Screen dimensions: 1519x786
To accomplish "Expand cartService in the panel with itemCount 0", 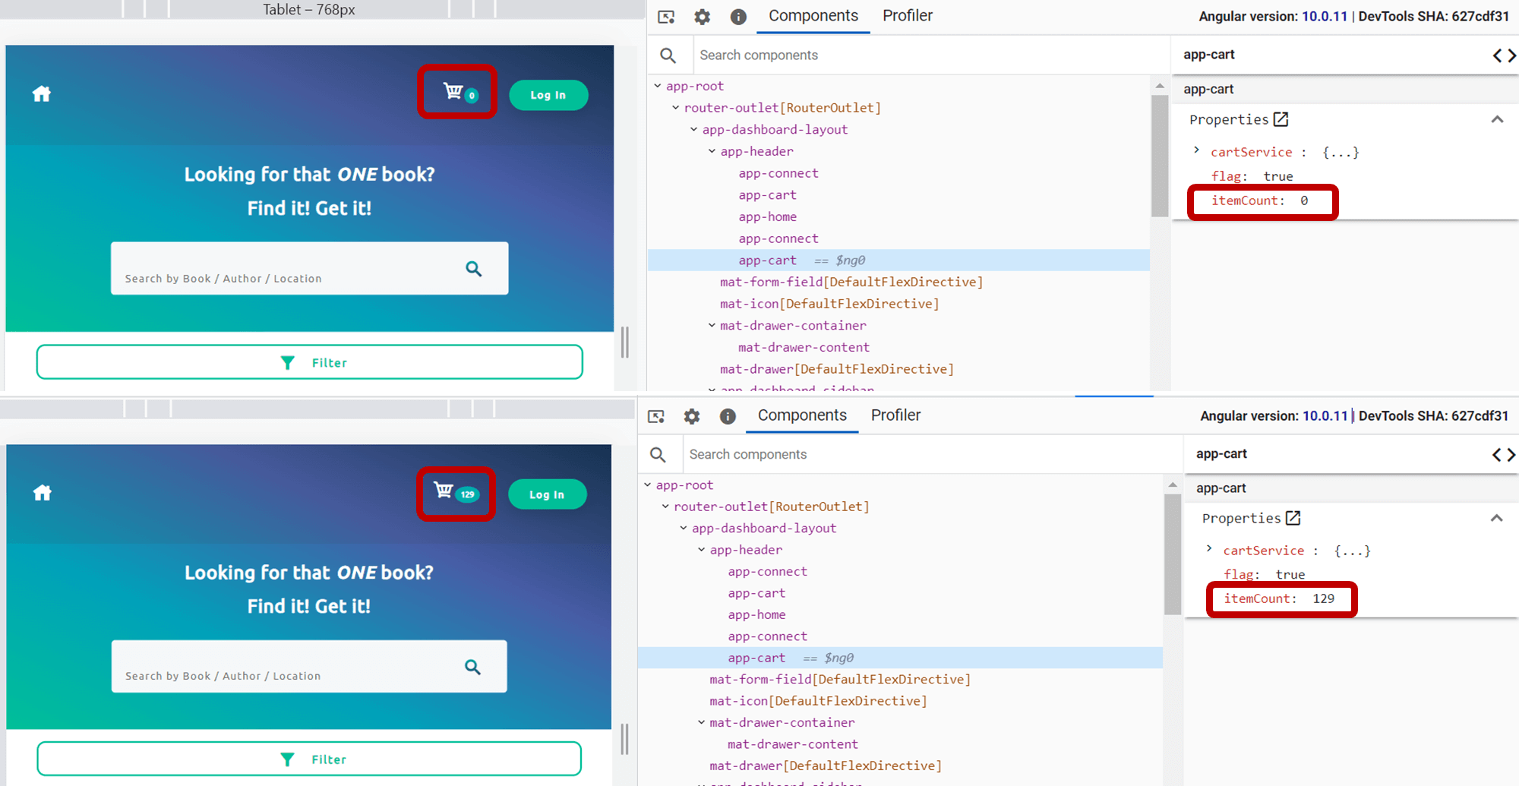I will (1196, 150).
